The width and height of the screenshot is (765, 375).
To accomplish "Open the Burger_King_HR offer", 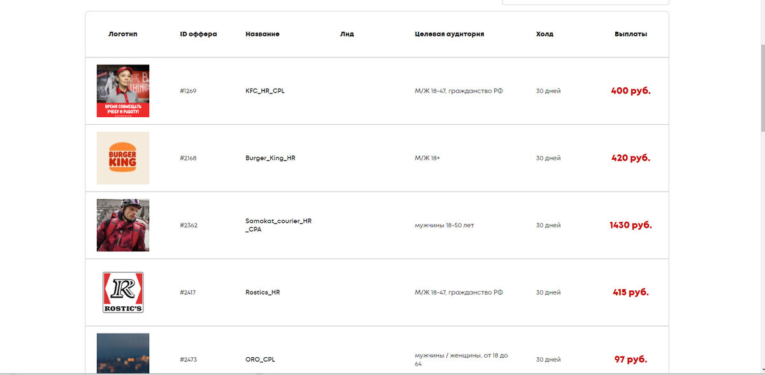I will coord(270,158).
